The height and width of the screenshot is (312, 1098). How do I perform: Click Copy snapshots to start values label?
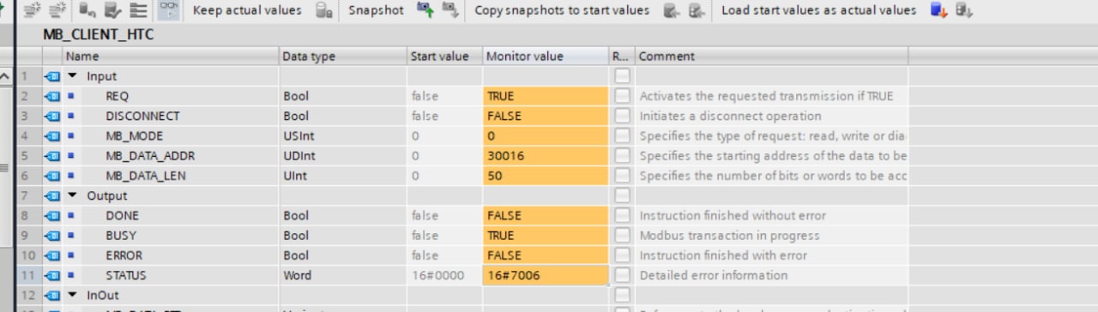tap(562, 10)
